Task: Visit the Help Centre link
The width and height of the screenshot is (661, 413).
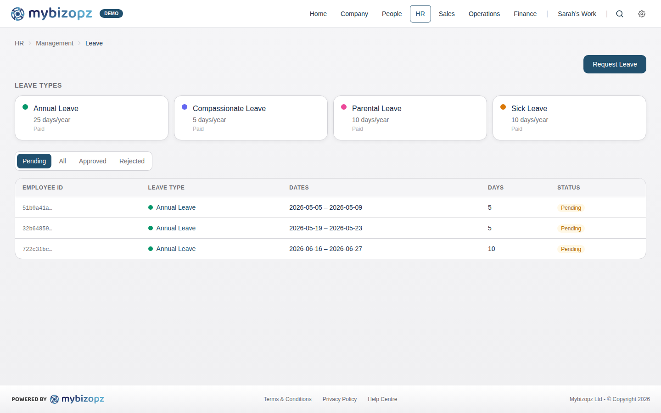Action: pos(382,399)
